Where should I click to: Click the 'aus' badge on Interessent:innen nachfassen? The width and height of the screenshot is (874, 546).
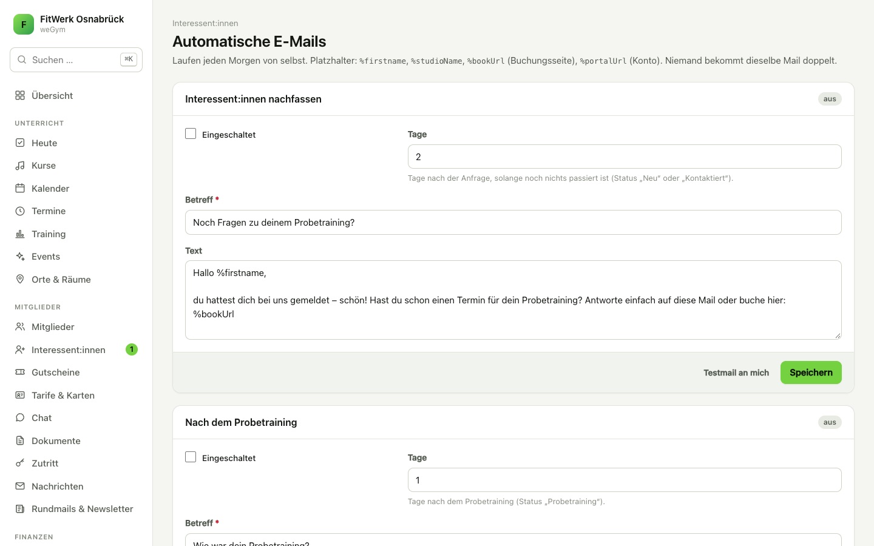pos(830,99)
